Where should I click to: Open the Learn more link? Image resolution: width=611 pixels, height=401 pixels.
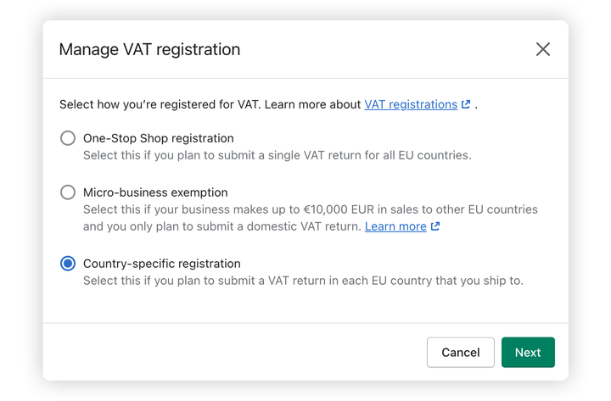coord(395,226)
